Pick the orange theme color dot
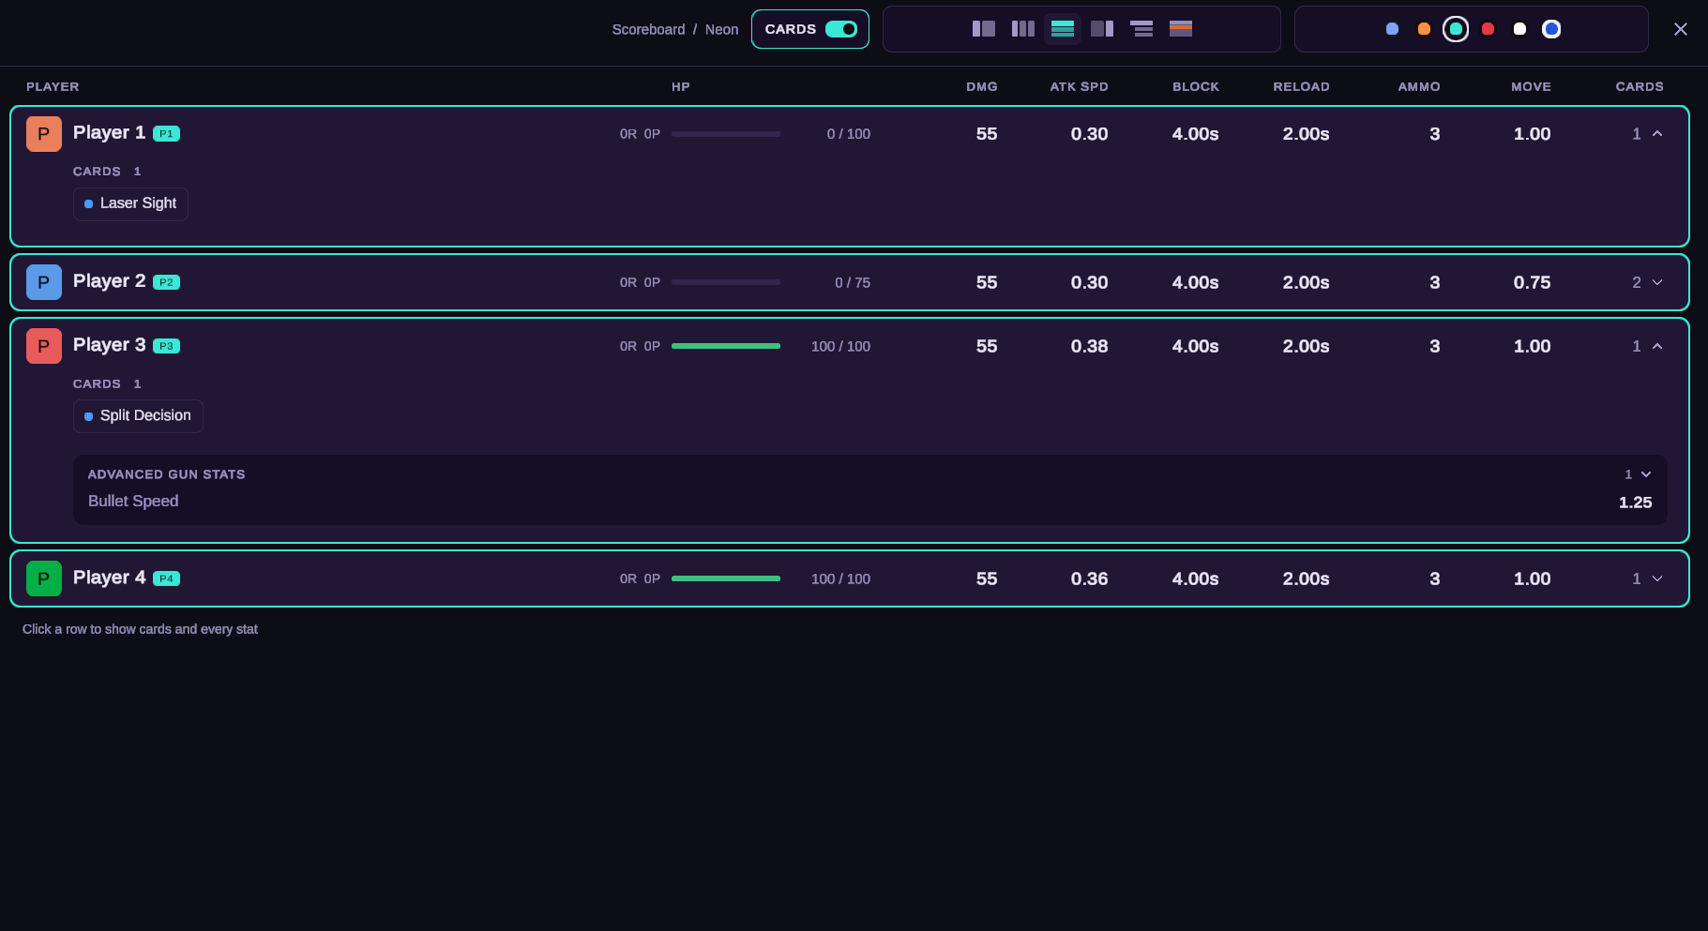Viewport: 1708px width, 931px height. pos(1424,29)
